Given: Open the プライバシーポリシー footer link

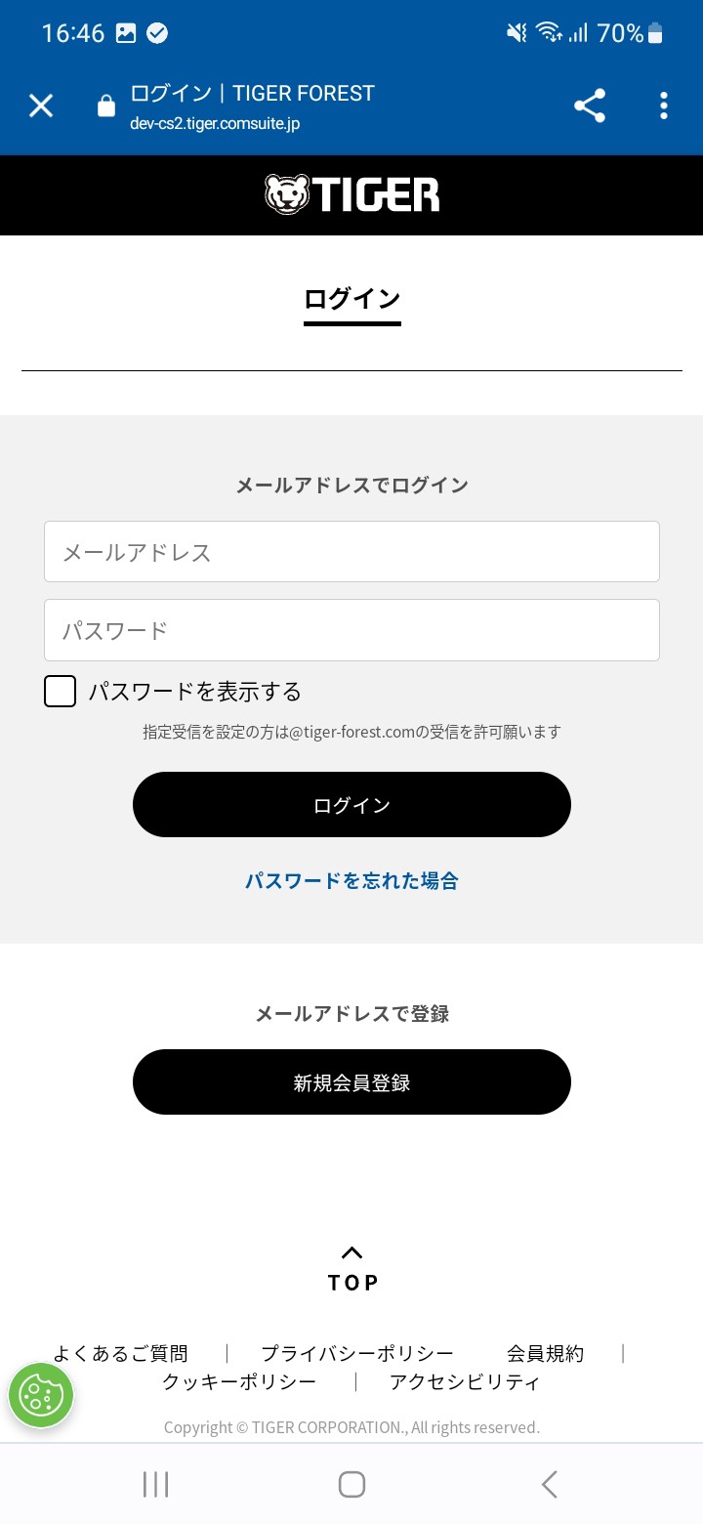Looking at the screenshot, I should pos(357,1353).
